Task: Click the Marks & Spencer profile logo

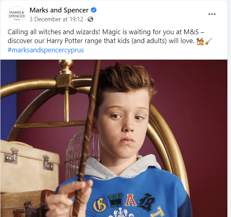Action: click(x=17, y=15)
